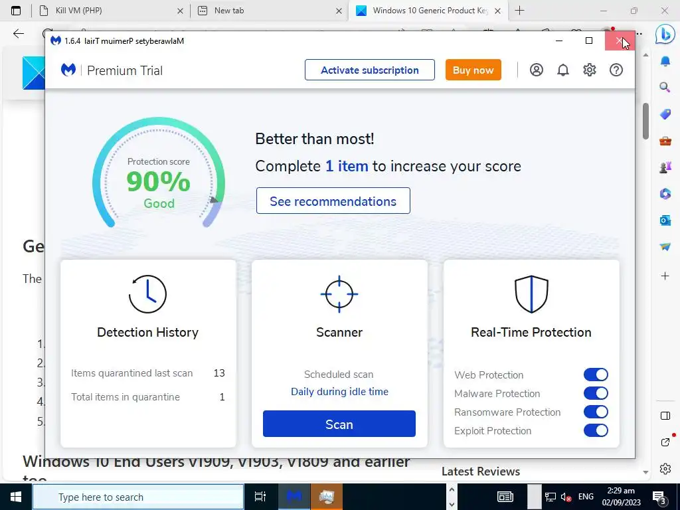Open the orange monitor app on taskbar
680x510 pixels.
tap(326, 497)
